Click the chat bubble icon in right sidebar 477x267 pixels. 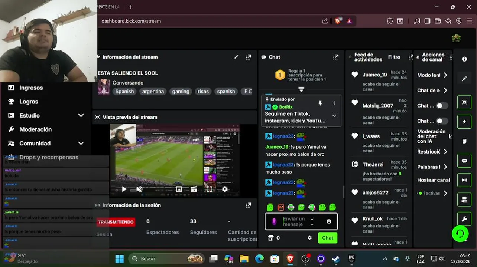tap(464, 161)
